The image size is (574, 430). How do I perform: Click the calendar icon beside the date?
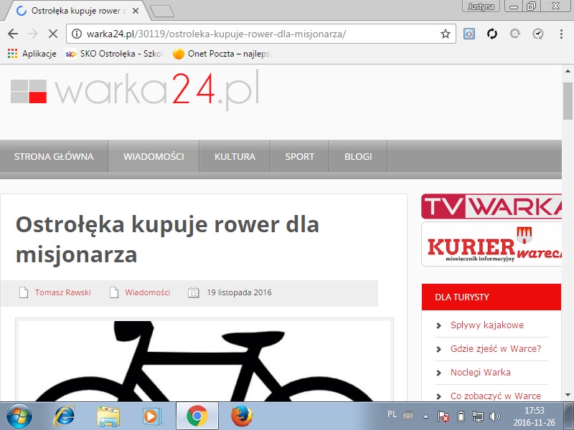[x=193, y=292]
